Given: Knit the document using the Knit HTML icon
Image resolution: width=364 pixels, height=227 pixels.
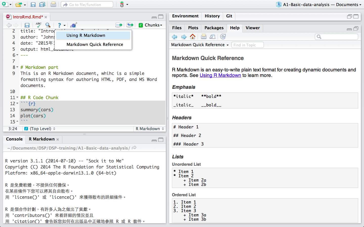Looking at the screenshot, I should point(73,25).
